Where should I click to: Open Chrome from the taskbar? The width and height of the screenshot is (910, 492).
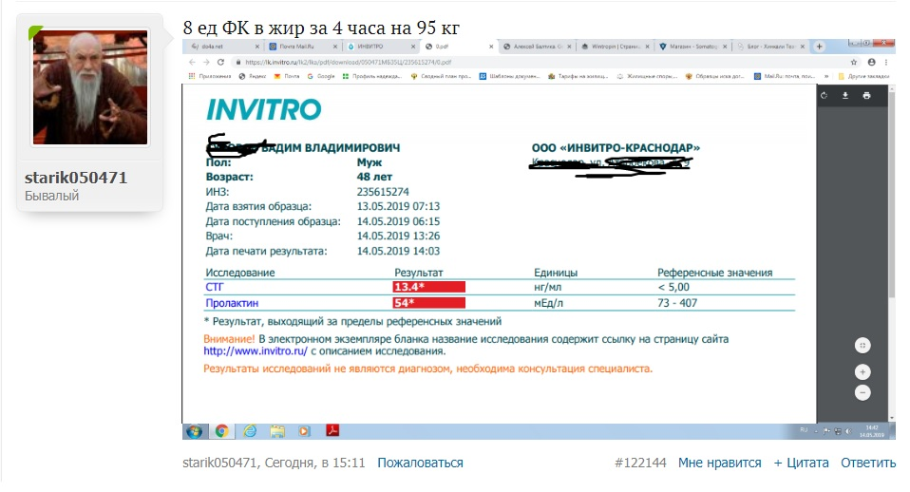[221, 430]
